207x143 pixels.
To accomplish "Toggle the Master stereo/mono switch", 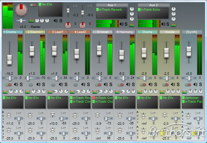I will [33, 5].
